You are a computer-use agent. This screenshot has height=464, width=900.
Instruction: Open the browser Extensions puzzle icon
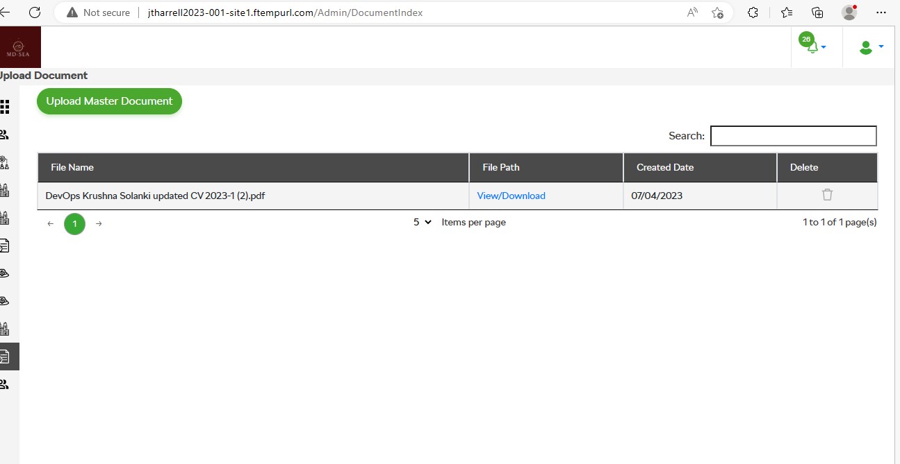[x=753, y=12]
